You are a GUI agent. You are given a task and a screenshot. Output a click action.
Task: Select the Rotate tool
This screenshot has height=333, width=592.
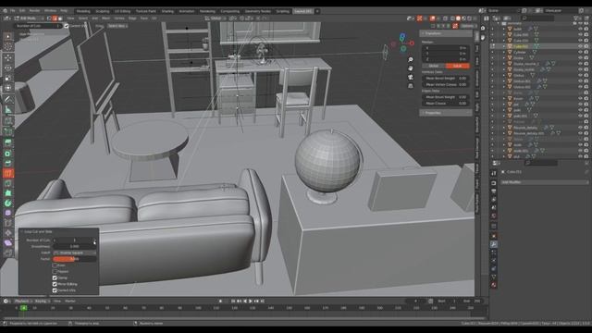click(x=8, y=68)
